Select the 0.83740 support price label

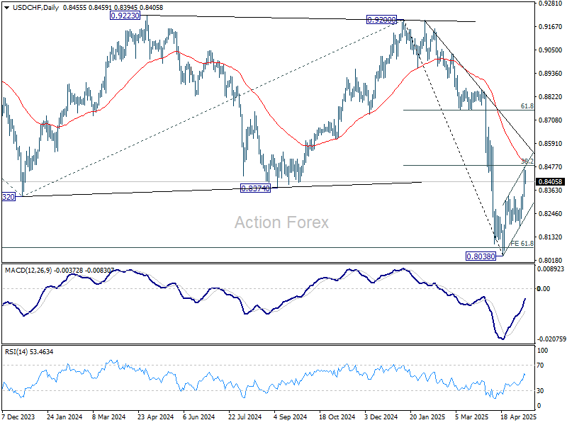254,188
